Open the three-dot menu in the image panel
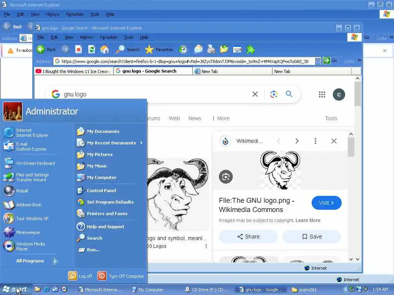Viewport: 394px width, 295px height. click(x=316, y=141)
